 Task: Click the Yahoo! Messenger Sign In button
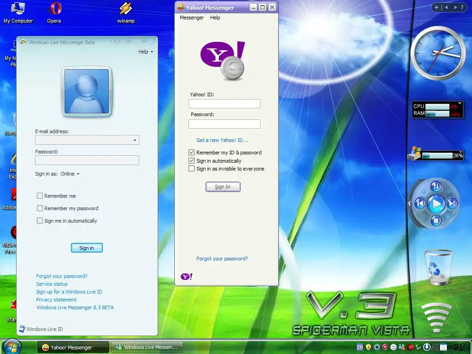(223, 187)
